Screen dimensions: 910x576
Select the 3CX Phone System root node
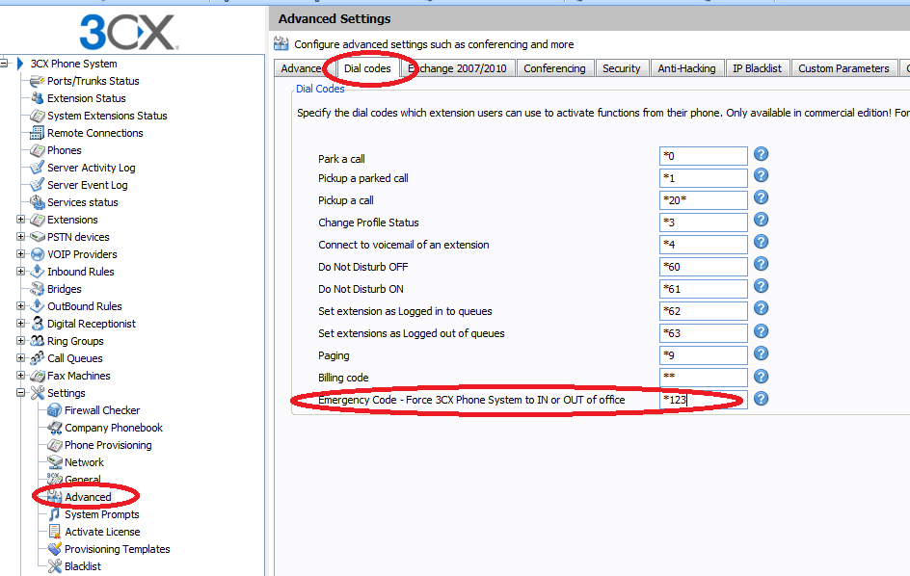click(x=73, y=64)
